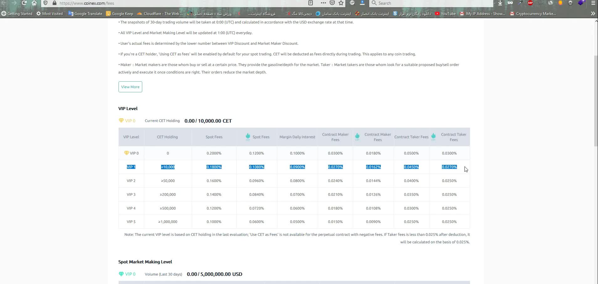The width and height of the screenshot is (598, 284).
Task: Open the eyedropper color picker extension
Action: pyautogui.click(x=520, y=3)
